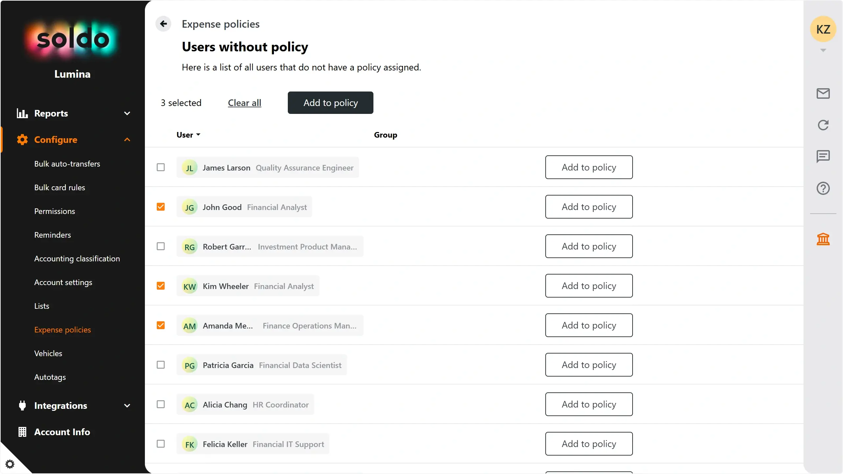Click the orange bank building icon
Screen dimensions: 843x474
pos(823,239)
